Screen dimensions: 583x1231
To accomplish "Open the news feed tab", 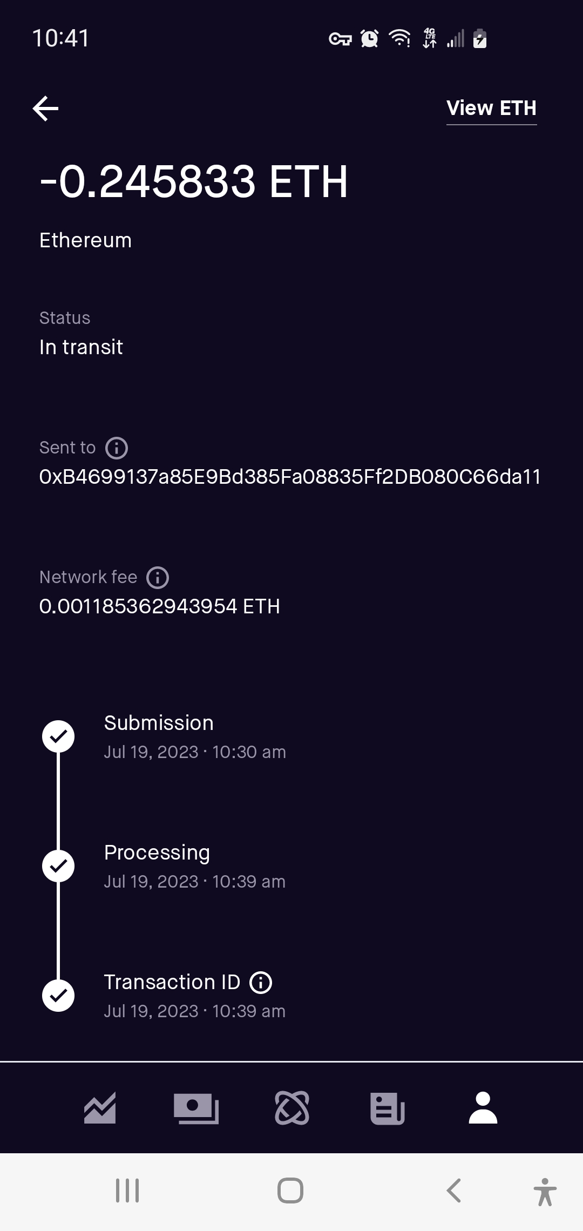I will 388,1108.
